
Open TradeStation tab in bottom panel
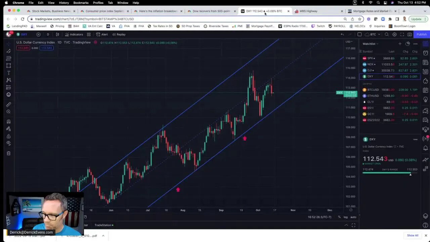103,225
